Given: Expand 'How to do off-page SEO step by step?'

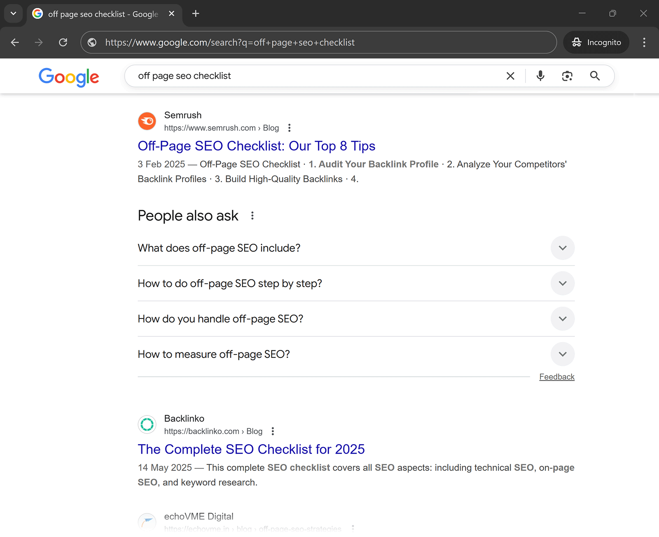Looking at the screenshot, I should (563, 283).
